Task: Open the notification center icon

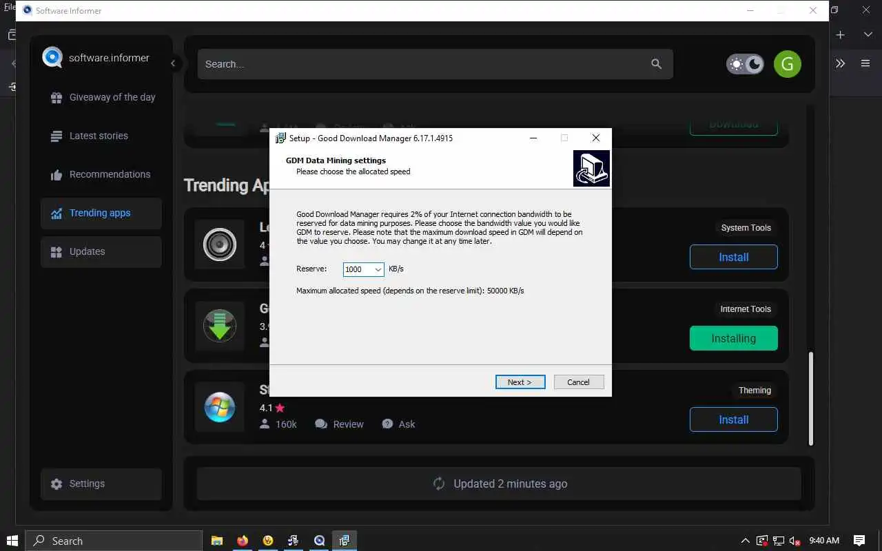Action: point(859,541)
